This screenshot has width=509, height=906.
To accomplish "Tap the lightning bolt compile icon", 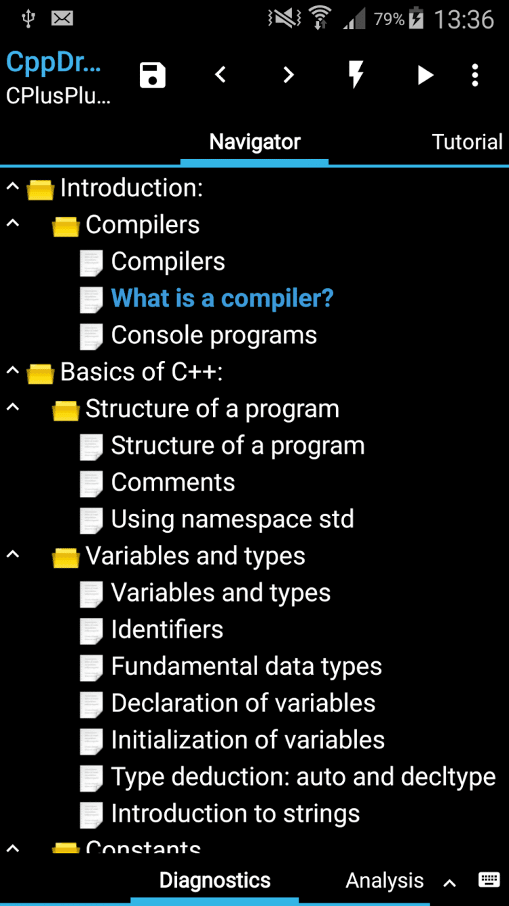I will coord(356,75).
